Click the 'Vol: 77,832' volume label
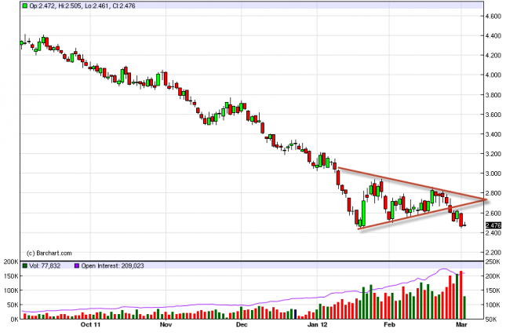The image size is (506, 336). pyautogui.click(x=45, y=266)
